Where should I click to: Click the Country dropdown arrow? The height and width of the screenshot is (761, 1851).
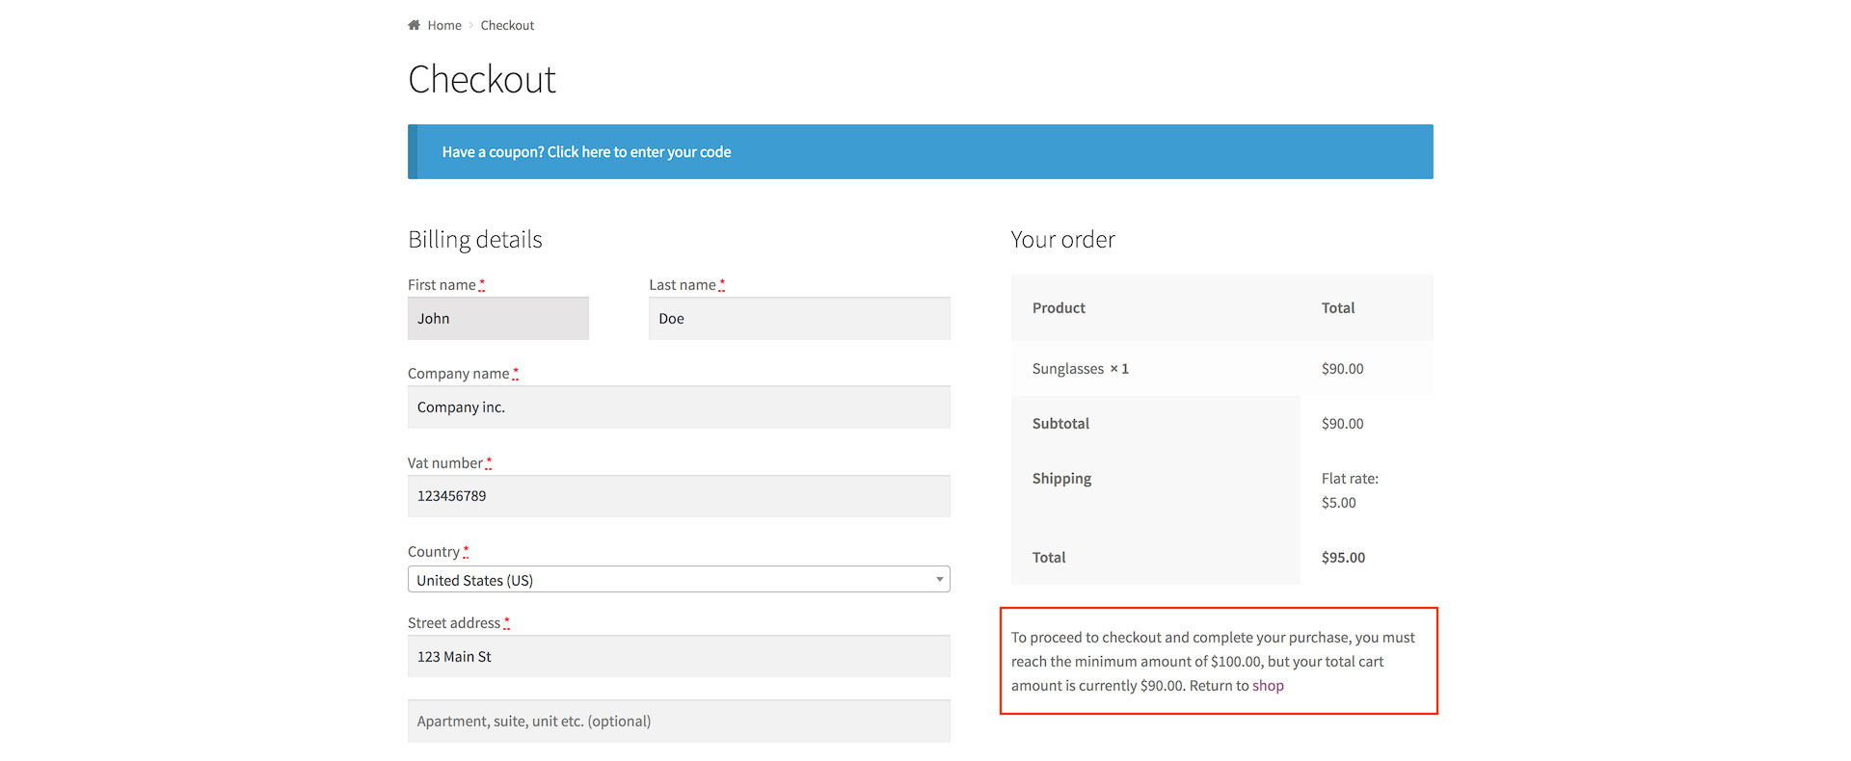point(939,580)
